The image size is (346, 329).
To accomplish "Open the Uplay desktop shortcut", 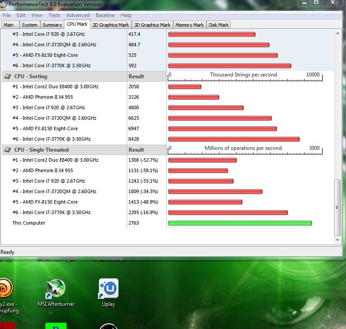I will click(x=108, y=293).
